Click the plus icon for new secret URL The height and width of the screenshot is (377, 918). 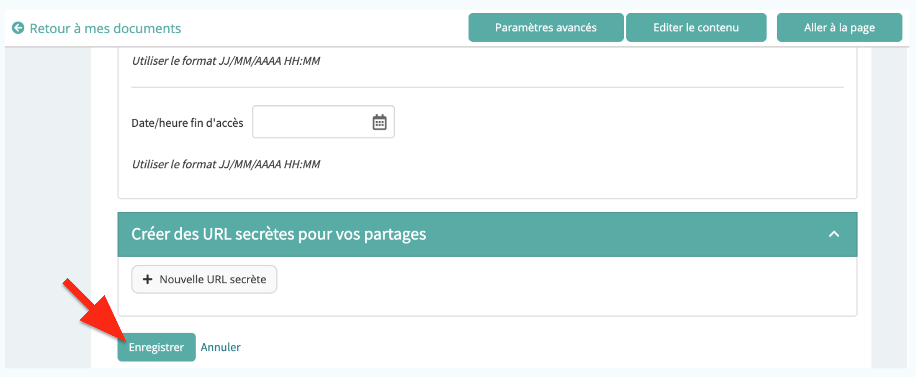(147, 279)
